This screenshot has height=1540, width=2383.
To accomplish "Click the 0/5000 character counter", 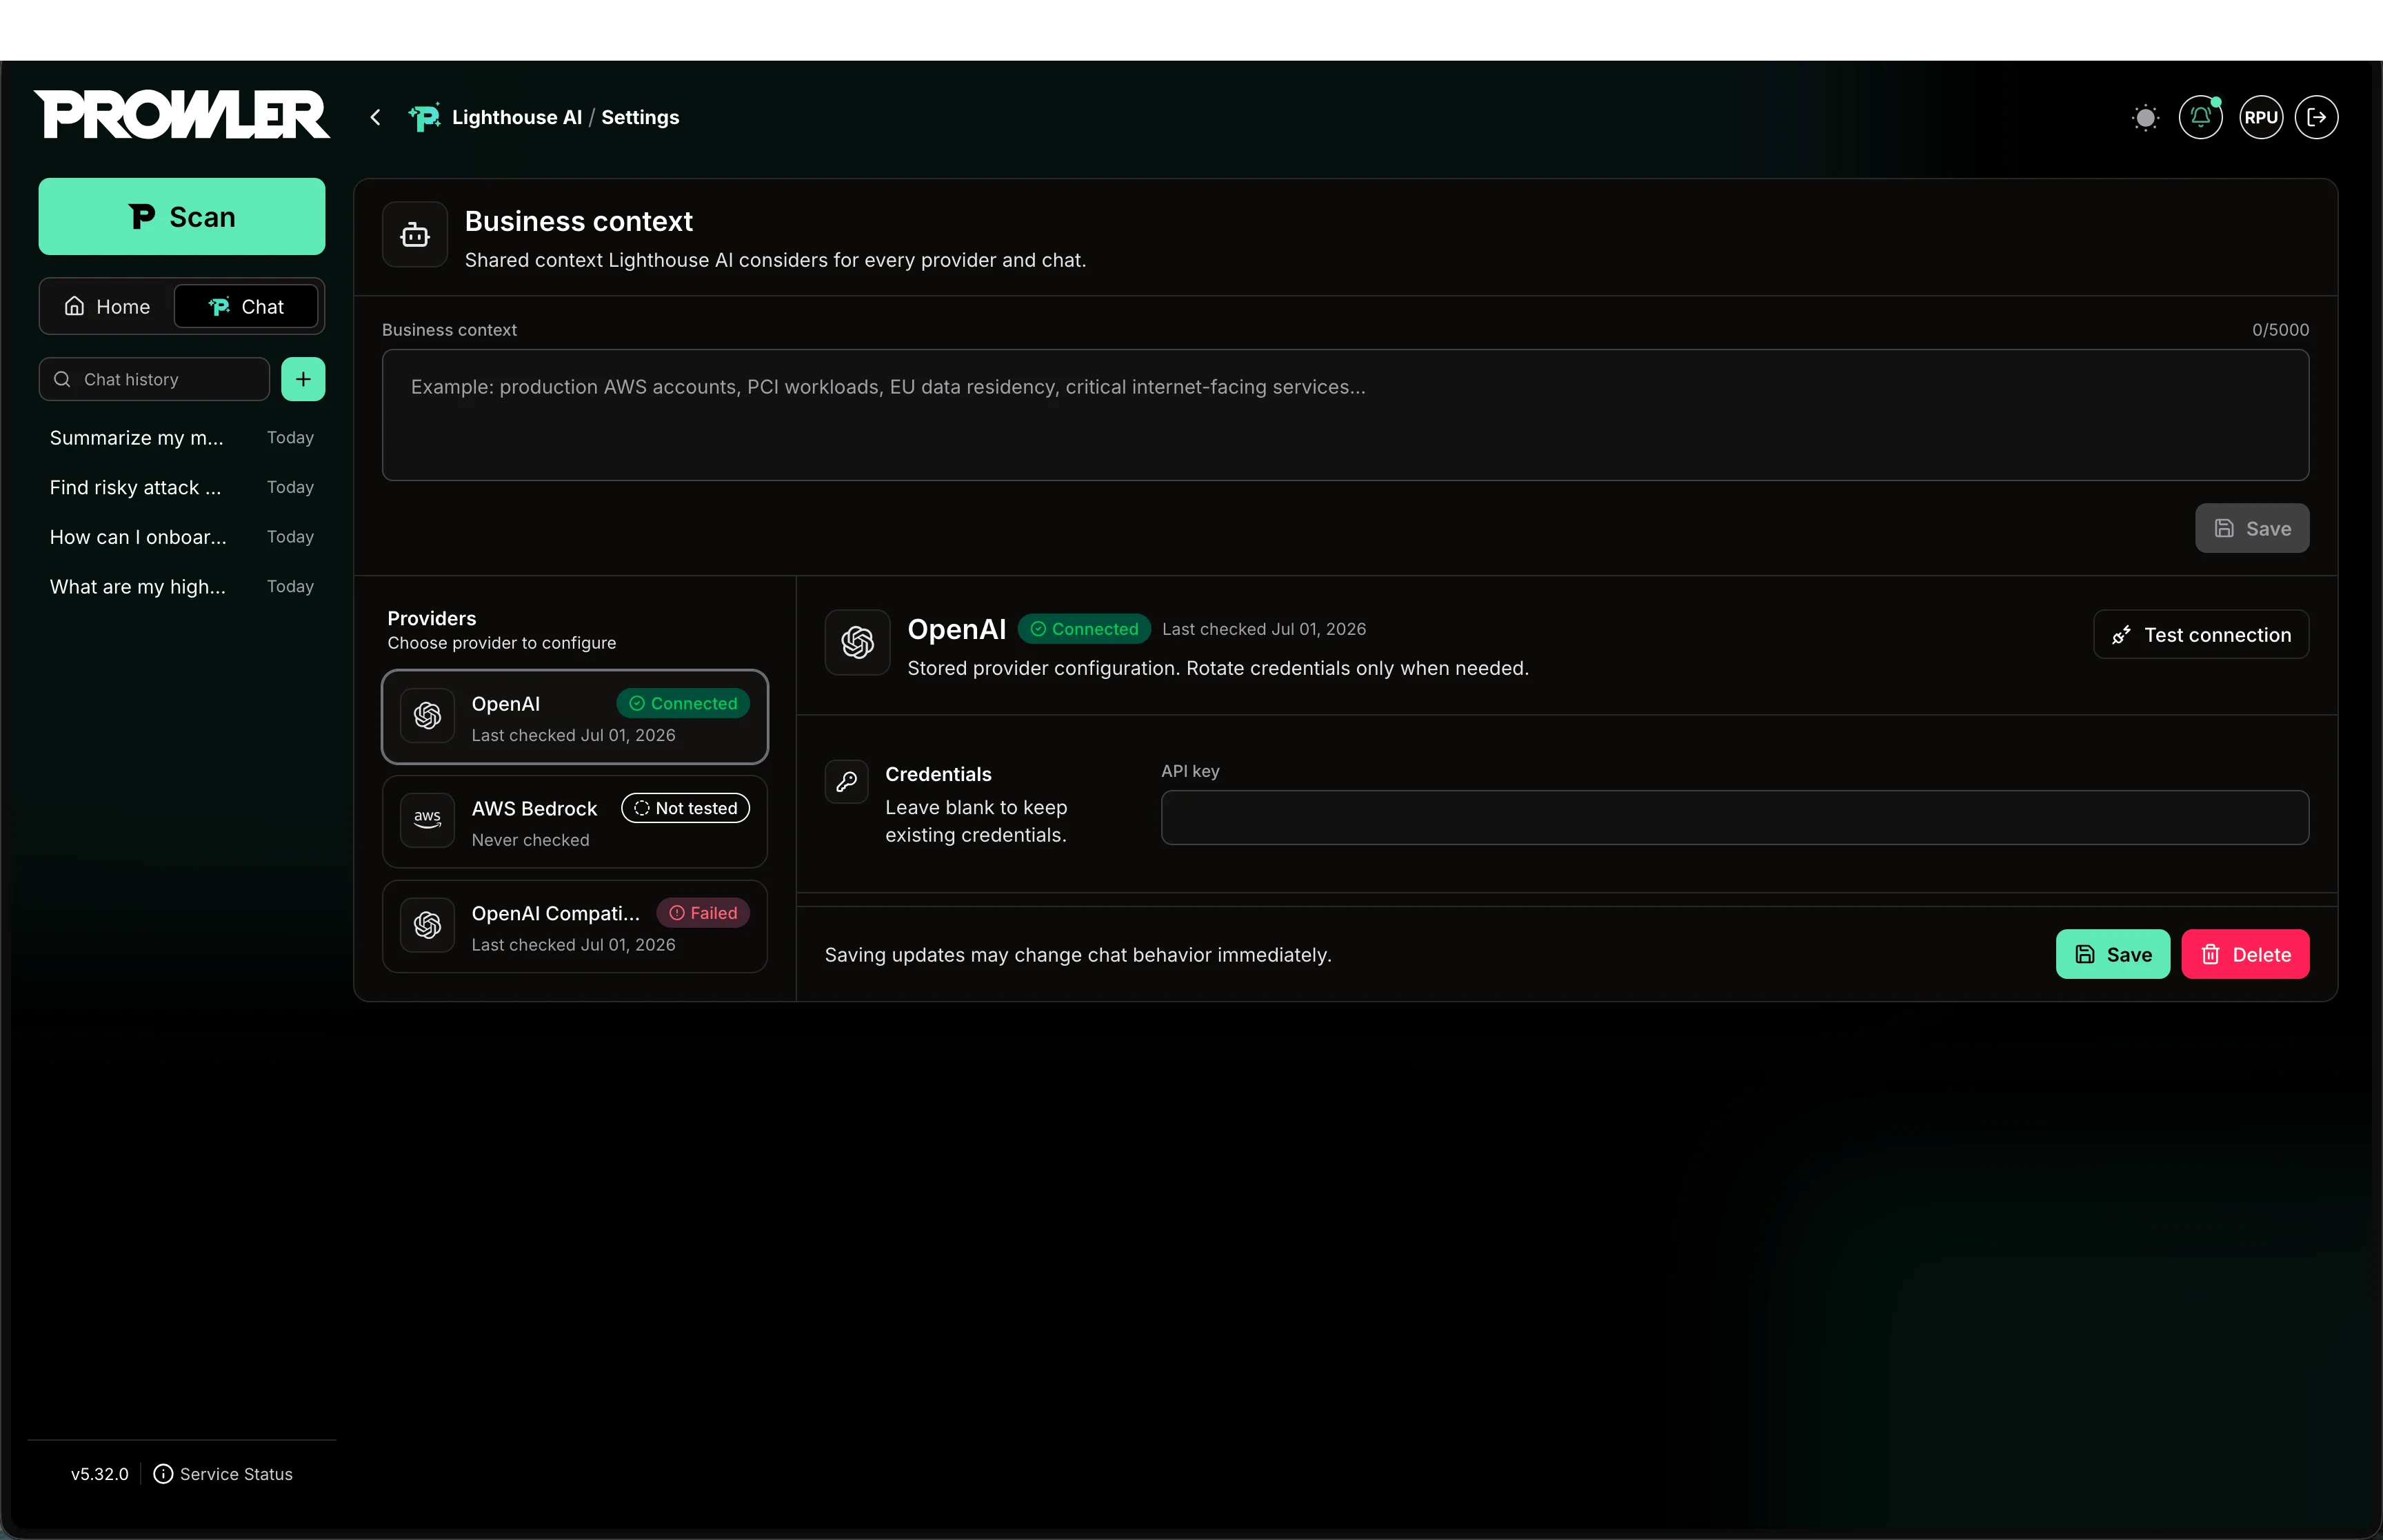I will pyautogui.click(x=2280, y=330).
